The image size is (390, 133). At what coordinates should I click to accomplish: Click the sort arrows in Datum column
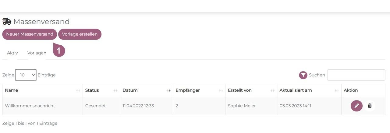point(168,91)
